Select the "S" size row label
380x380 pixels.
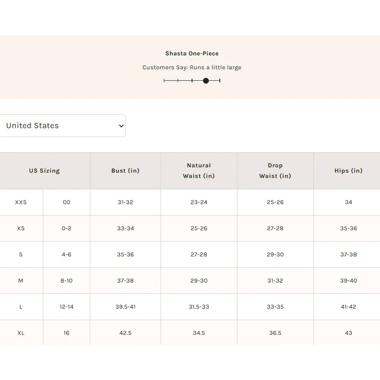pos(21,255)
